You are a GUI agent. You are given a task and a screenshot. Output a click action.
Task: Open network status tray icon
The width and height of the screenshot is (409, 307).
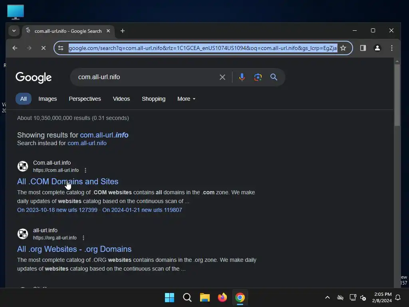pos(353,297)
